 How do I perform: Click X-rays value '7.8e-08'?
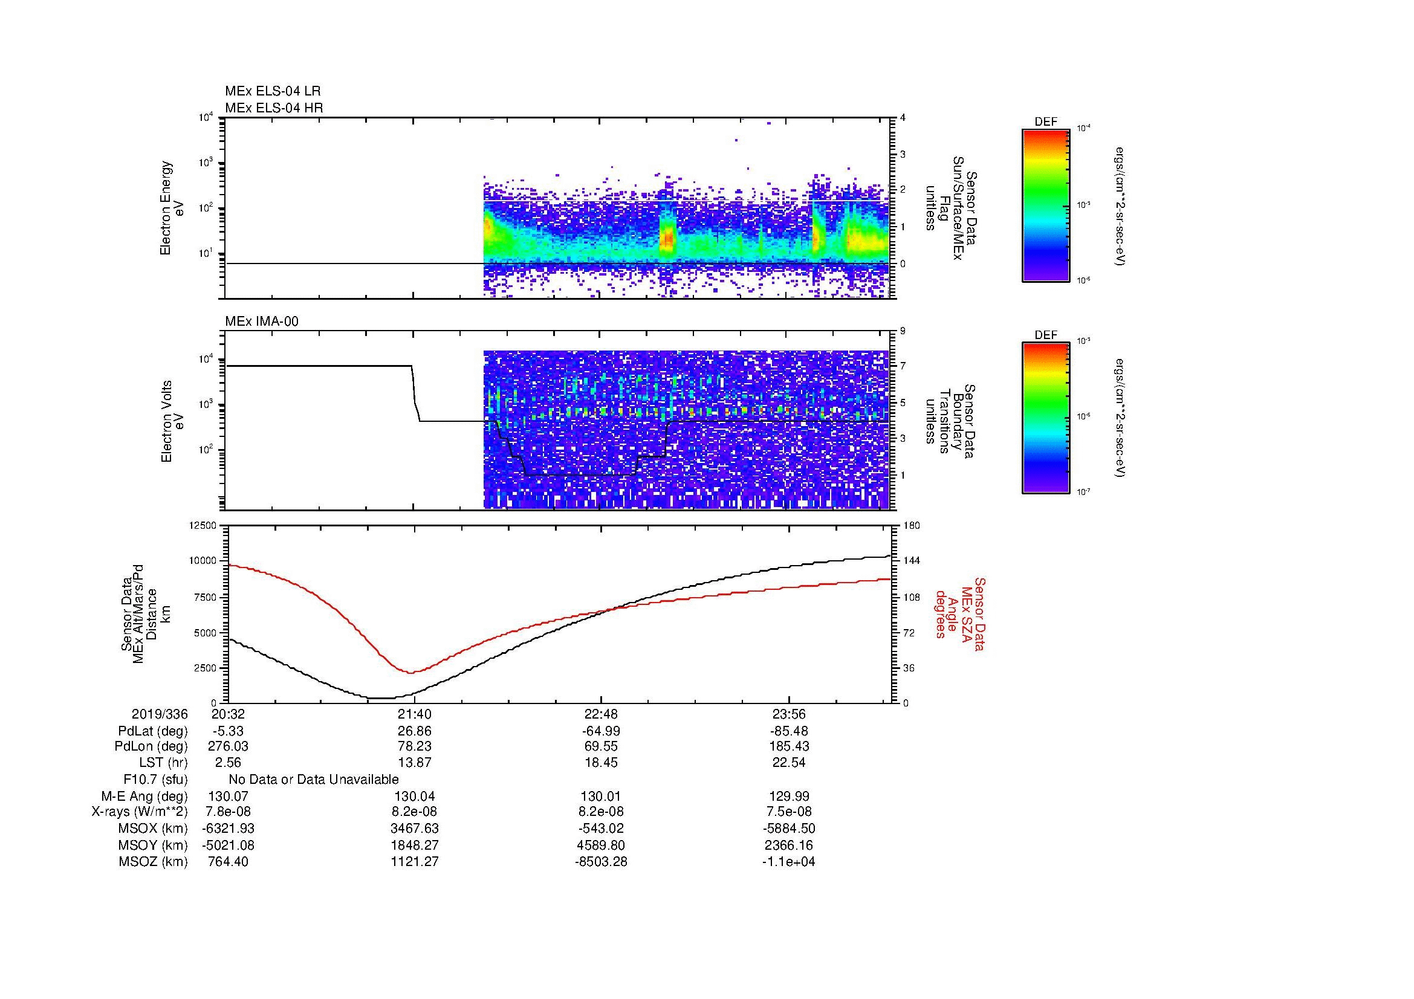(x=227, y=812)
